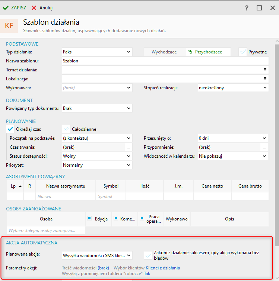Click the Klienci z działania link

[x=163, y=268]
